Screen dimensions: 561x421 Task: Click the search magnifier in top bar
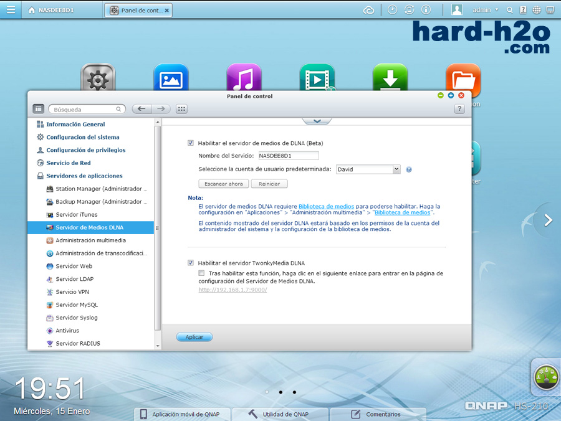(x=510, y=11)
